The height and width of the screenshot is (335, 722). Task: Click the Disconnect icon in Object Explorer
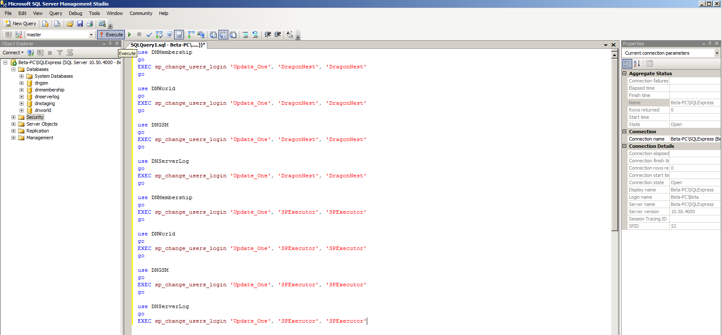coord(40,53)
